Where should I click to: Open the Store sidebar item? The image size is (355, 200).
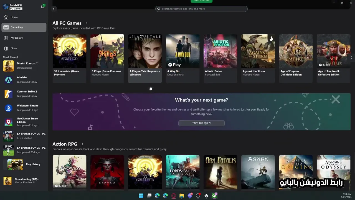tap(24, 48)
